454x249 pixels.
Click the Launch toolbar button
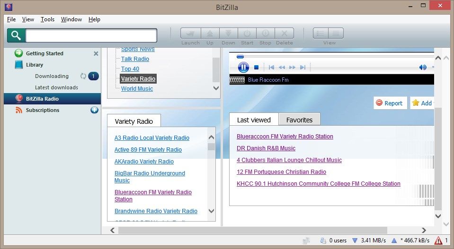(x=190, y=34)
